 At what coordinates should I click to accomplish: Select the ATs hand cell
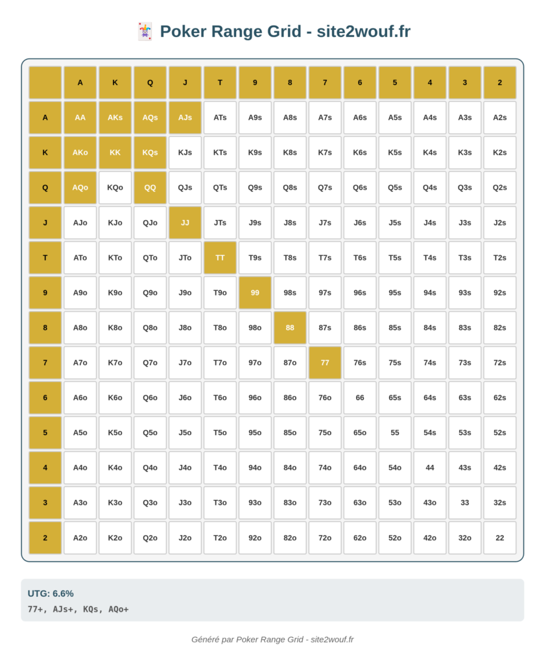(x=220, y=118)
